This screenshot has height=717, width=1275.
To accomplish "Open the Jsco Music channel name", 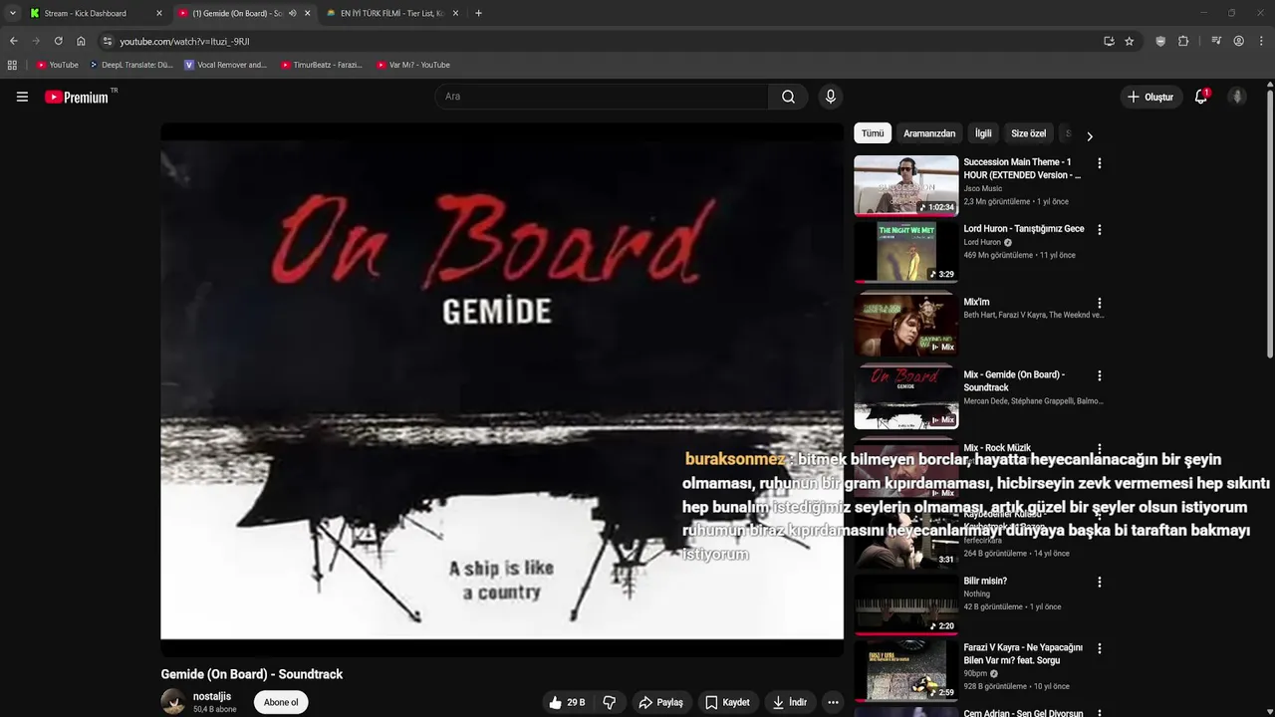I will (983, 188).
